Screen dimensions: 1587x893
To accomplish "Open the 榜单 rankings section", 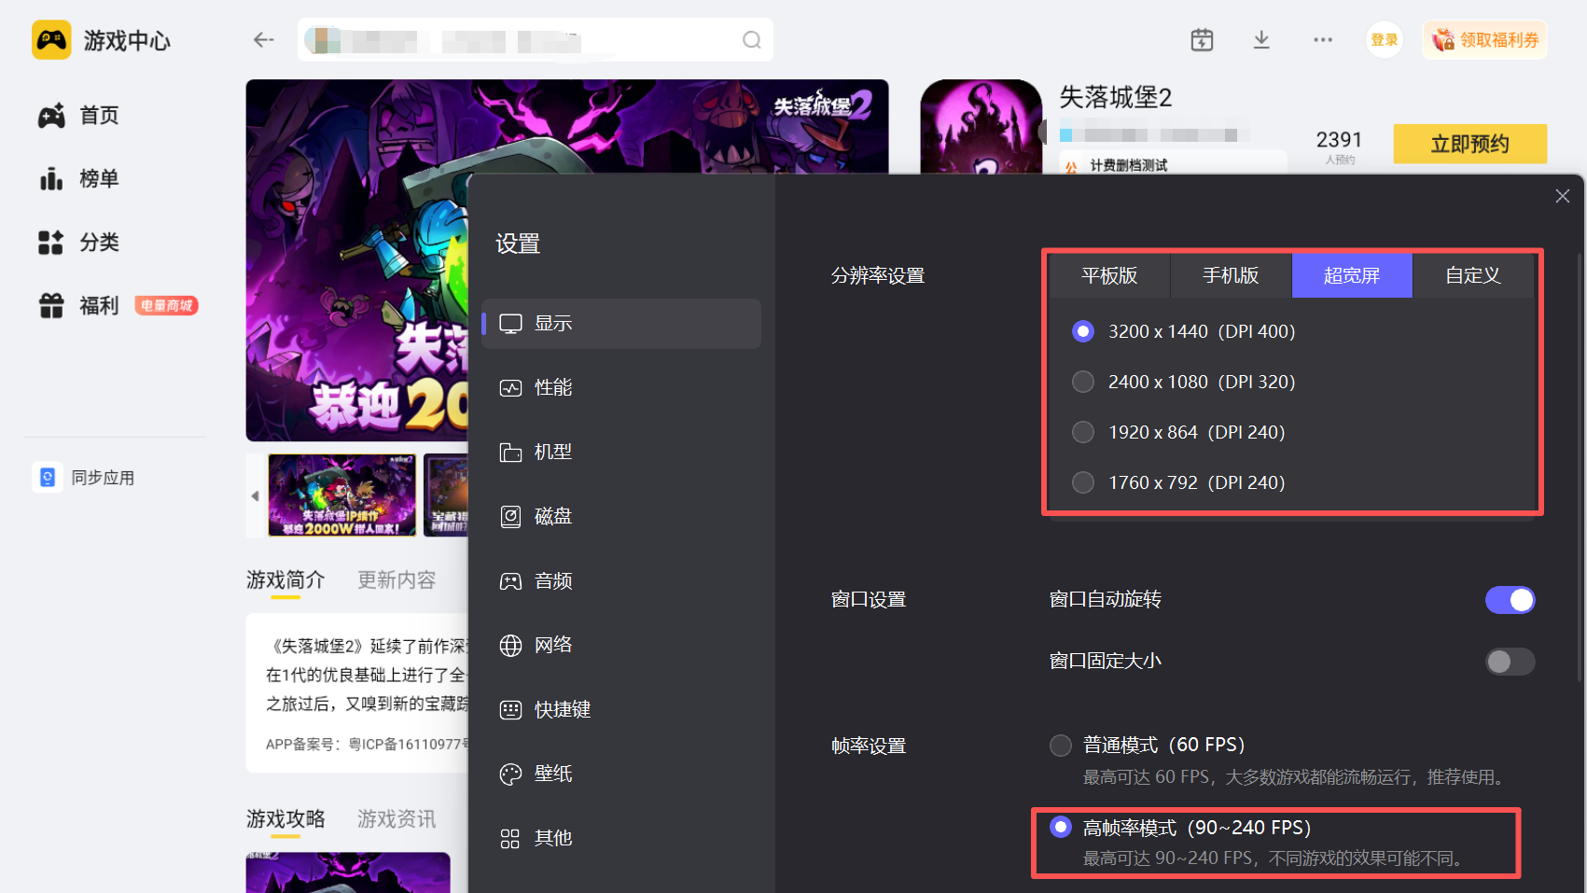I will click(x=79, y=179).
